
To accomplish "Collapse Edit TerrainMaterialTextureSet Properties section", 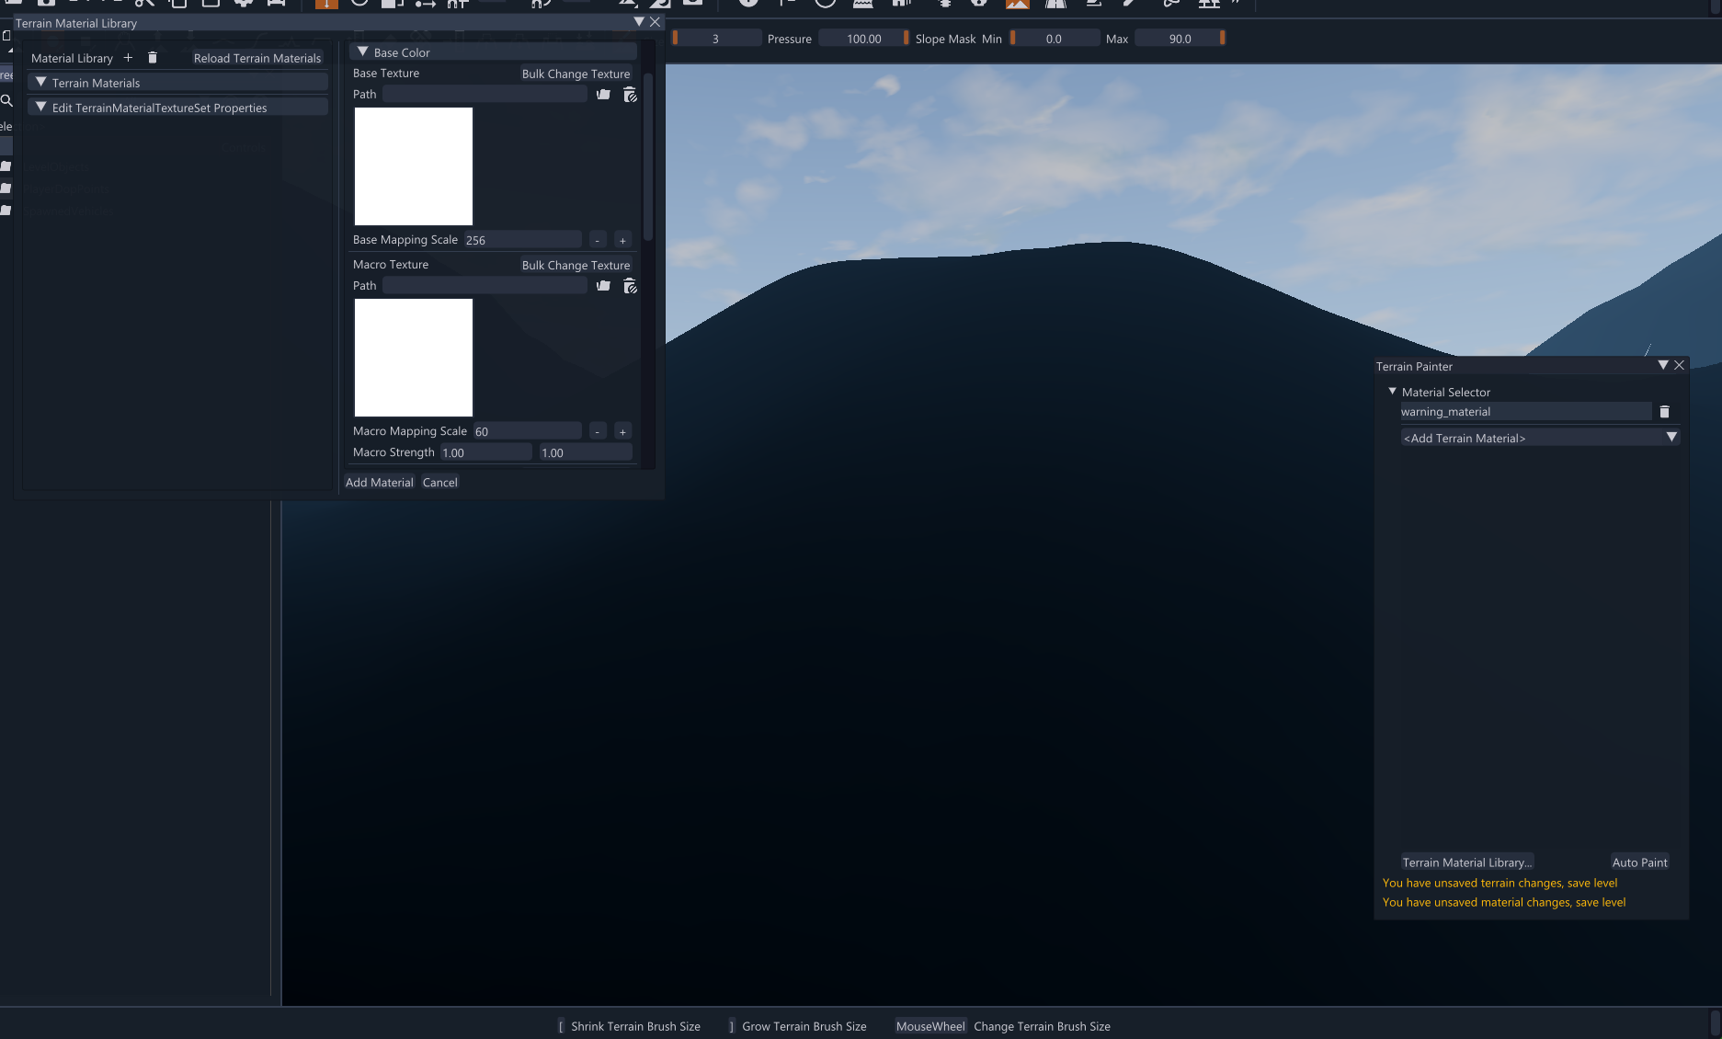I will 40,107.
